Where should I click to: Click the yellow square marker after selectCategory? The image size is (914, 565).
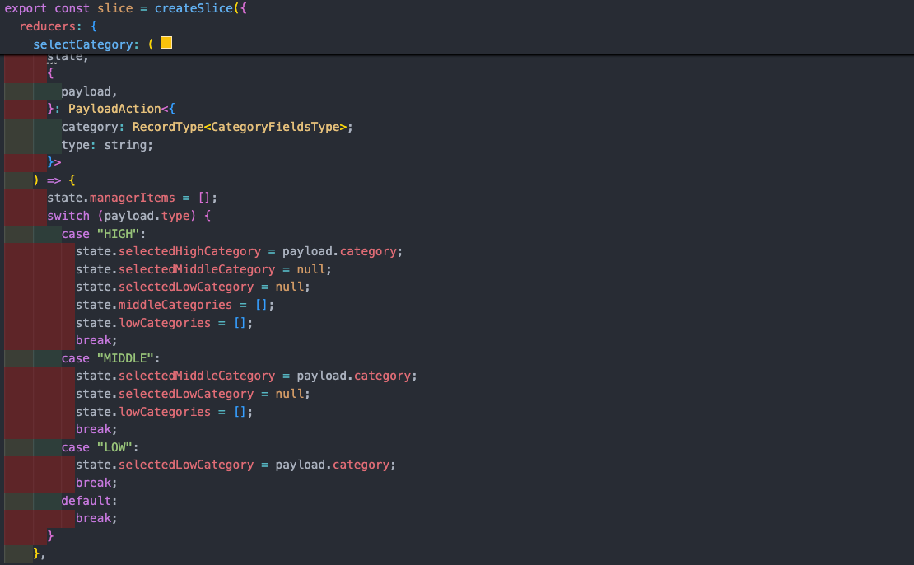(166, 43)
